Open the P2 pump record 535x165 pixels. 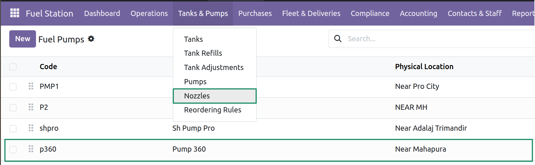click(44, 107)
